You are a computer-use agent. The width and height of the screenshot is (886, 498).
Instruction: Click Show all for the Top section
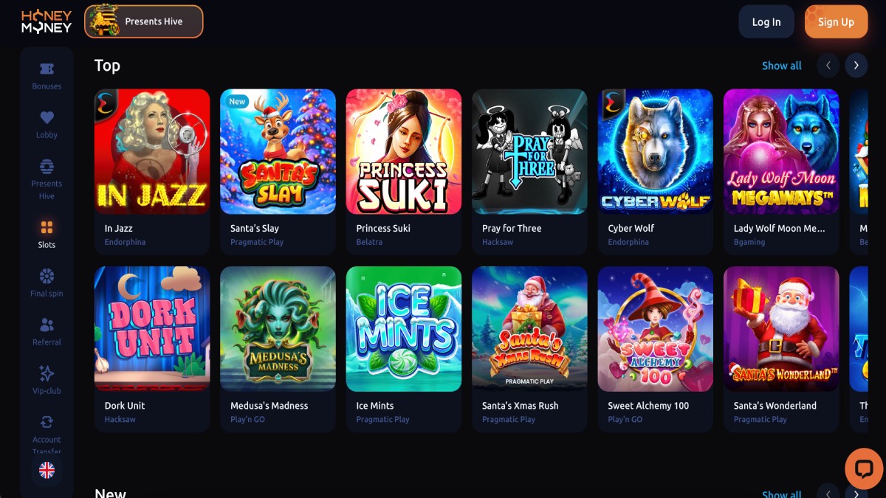pos(782,66)
